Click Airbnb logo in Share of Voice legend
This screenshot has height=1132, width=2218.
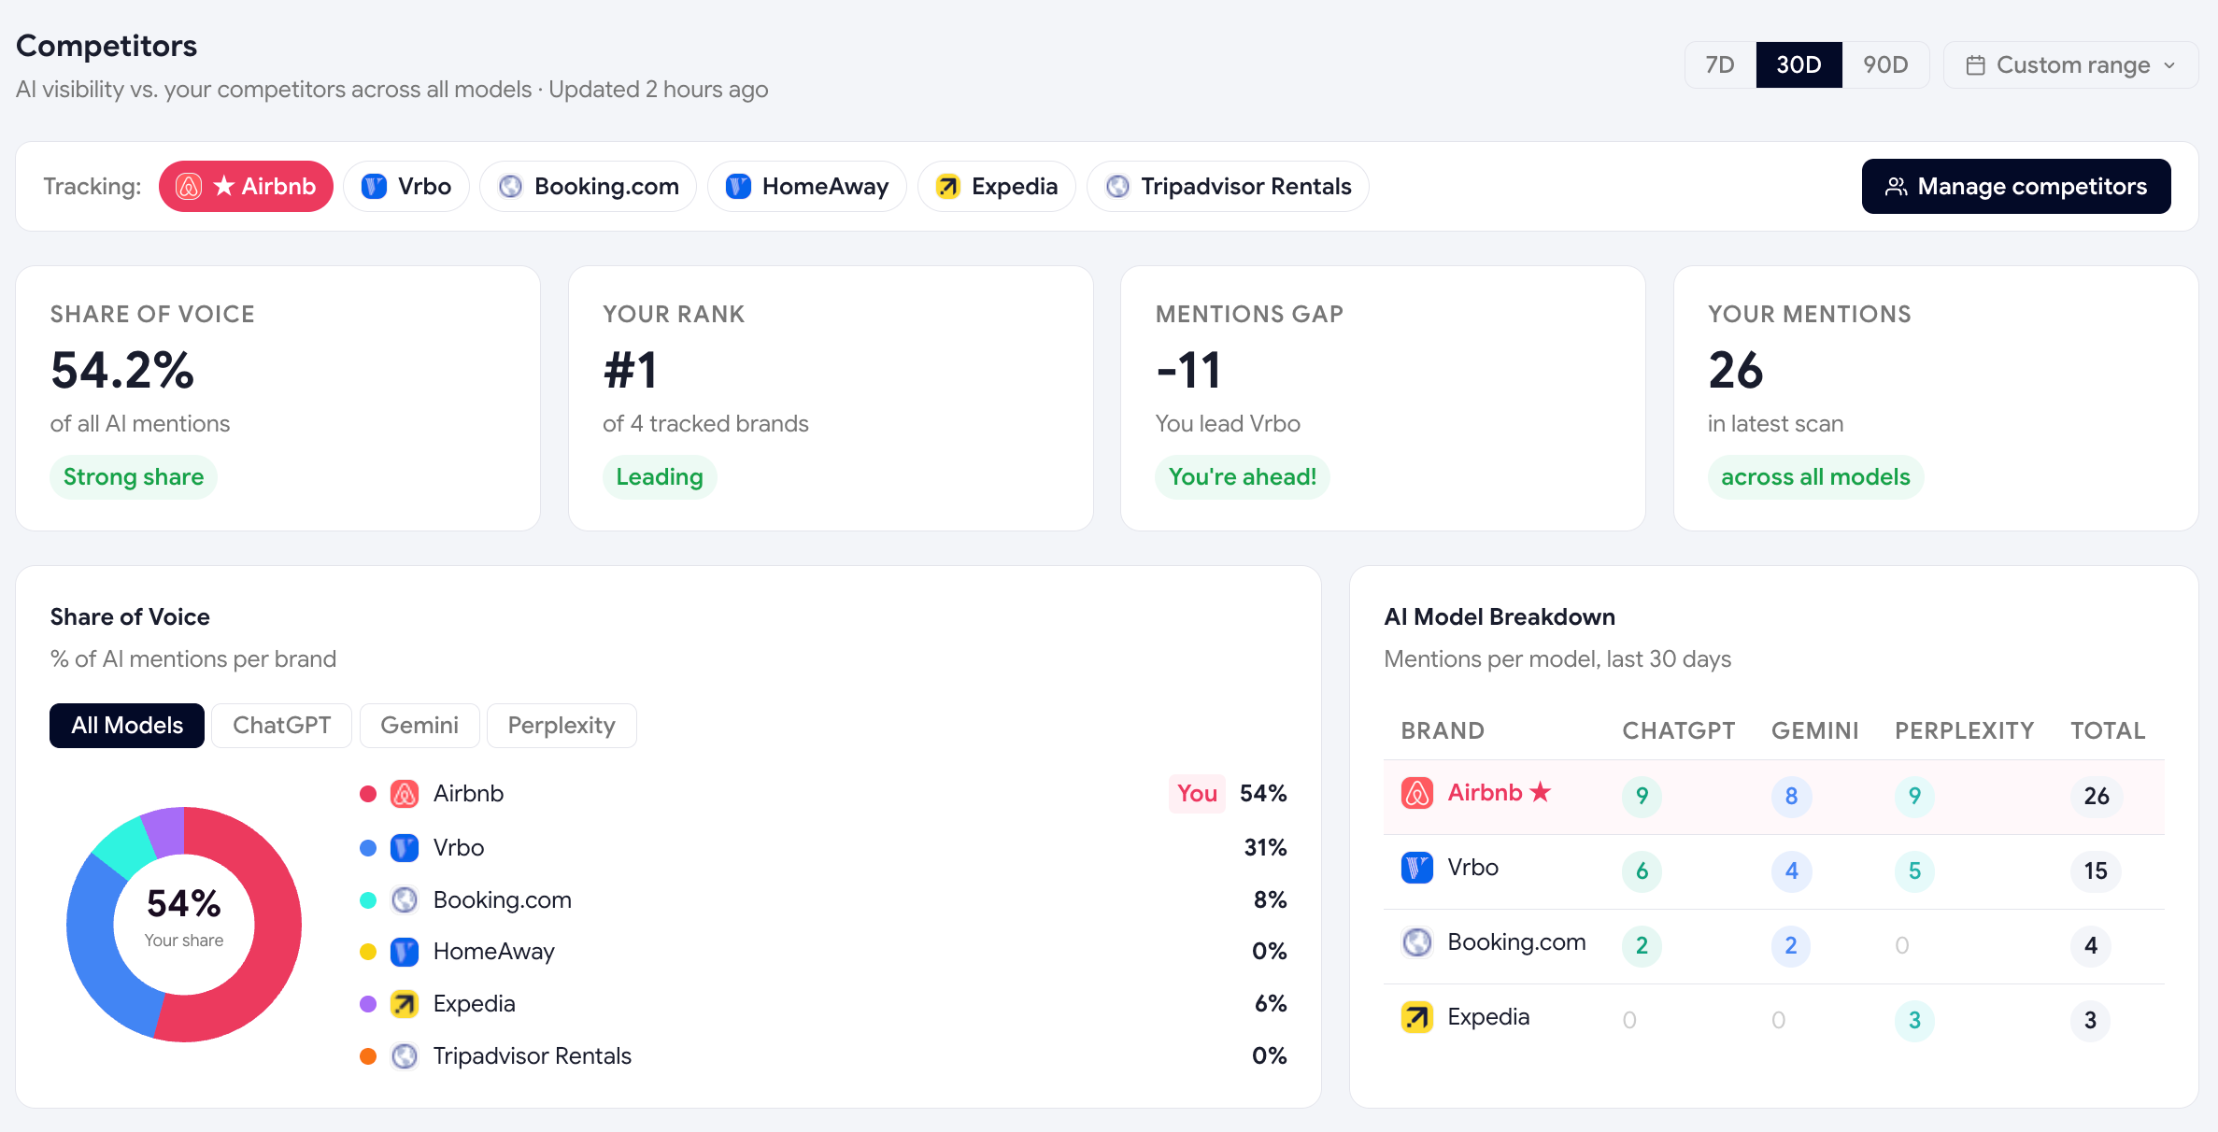[405, 794]
